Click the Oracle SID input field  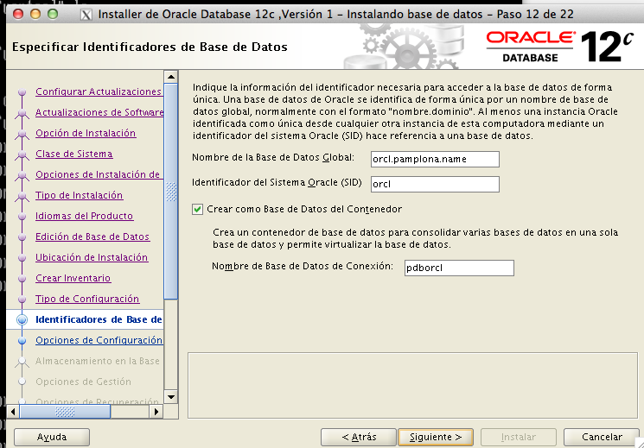point(435,184)
